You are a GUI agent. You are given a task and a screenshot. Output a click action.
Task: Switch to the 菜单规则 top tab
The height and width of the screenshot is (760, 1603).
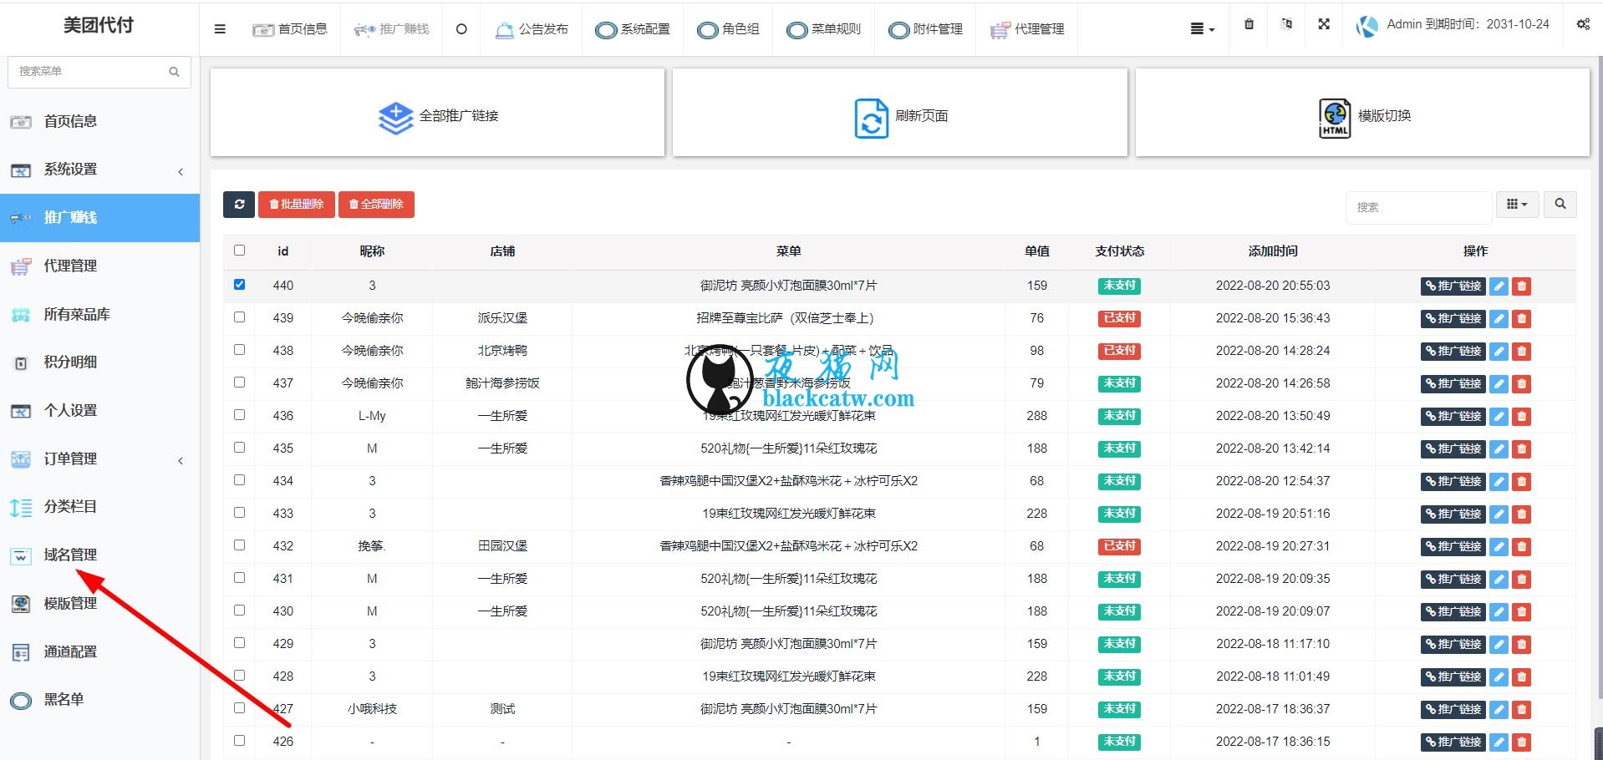[824, 29]
